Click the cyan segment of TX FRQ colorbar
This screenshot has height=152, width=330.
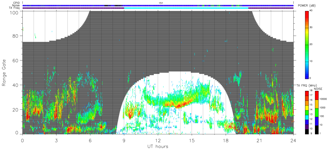(x=307, y=118)
